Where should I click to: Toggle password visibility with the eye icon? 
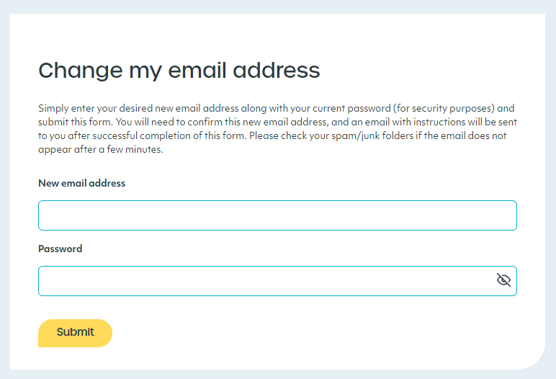(503, 280)
